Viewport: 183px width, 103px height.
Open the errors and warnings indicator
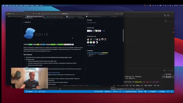(42, 92)
